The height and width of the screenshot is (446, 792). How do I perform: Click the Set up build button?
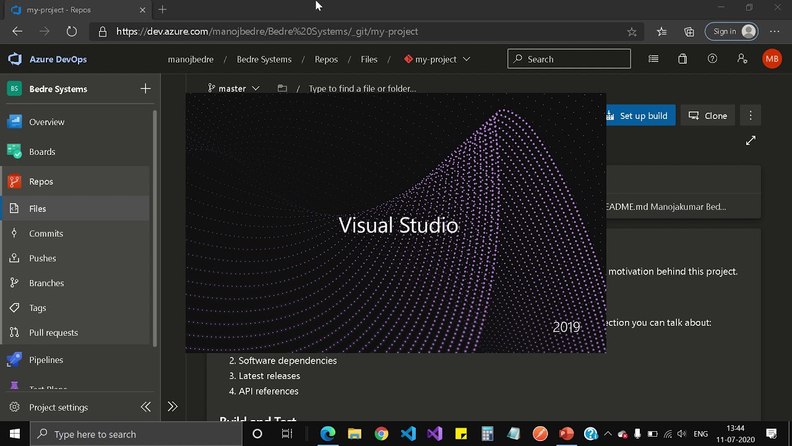tap(640, 116)
